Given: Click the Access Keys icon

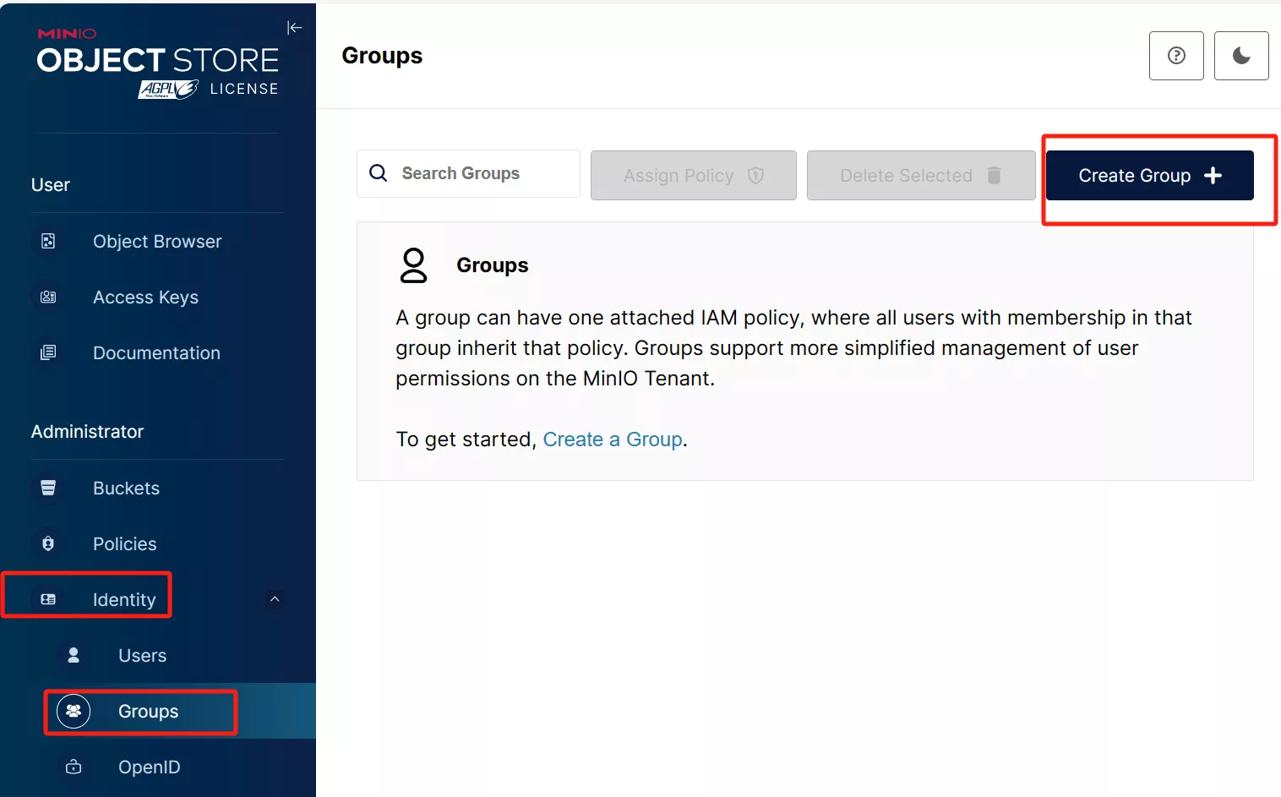Looking at the screenshot, I should point(48,298).
